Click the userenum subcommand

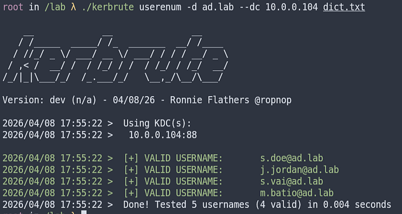(x=160, y=7)
